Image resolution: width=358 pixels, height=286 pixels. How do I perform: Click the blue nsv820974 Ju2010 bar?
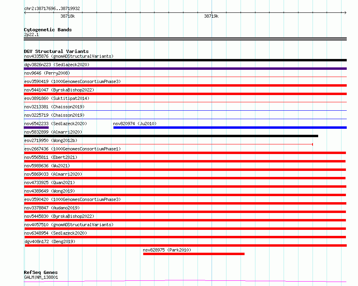coord(230,128)
